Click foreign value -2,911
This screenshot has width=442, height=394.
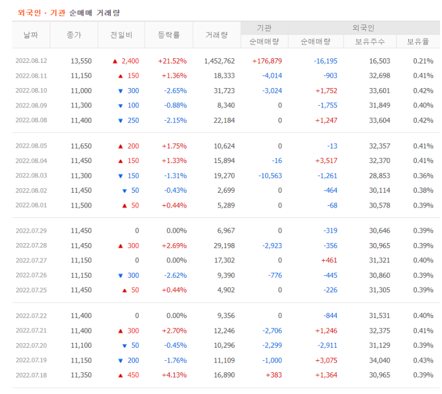(x=327, y=345)
